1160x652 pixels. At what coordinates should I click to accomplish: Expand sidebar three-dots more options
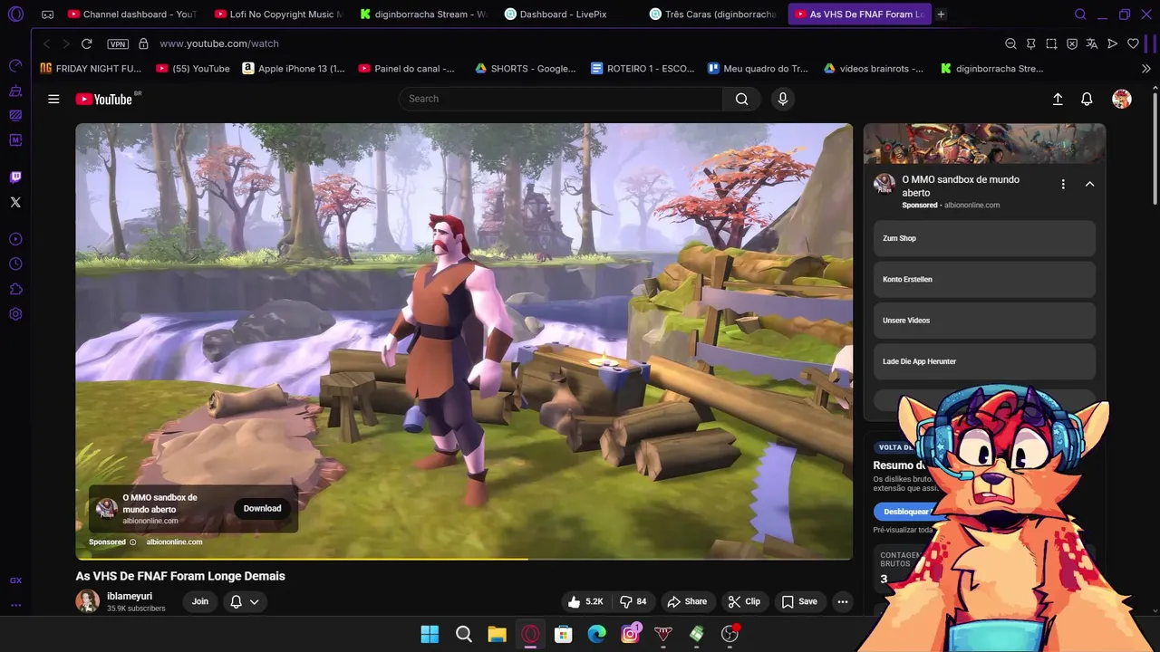[x=15, y=605]
